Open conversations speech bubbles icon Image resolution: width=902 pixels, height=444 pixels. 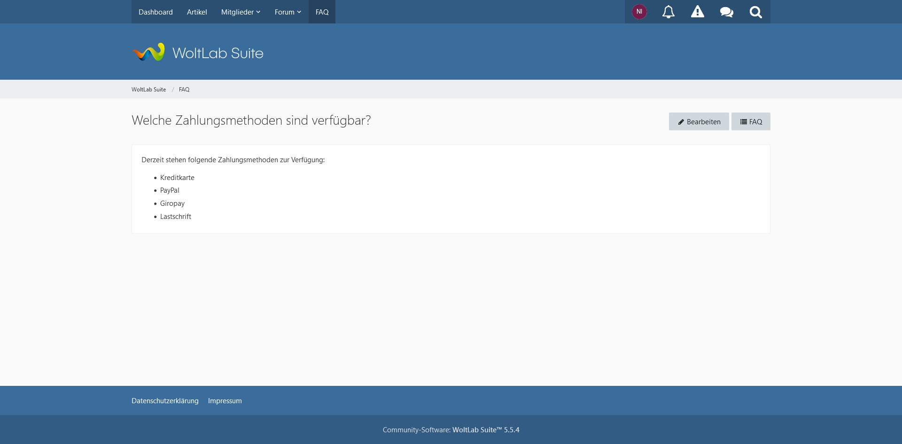[x=726, y=12]
